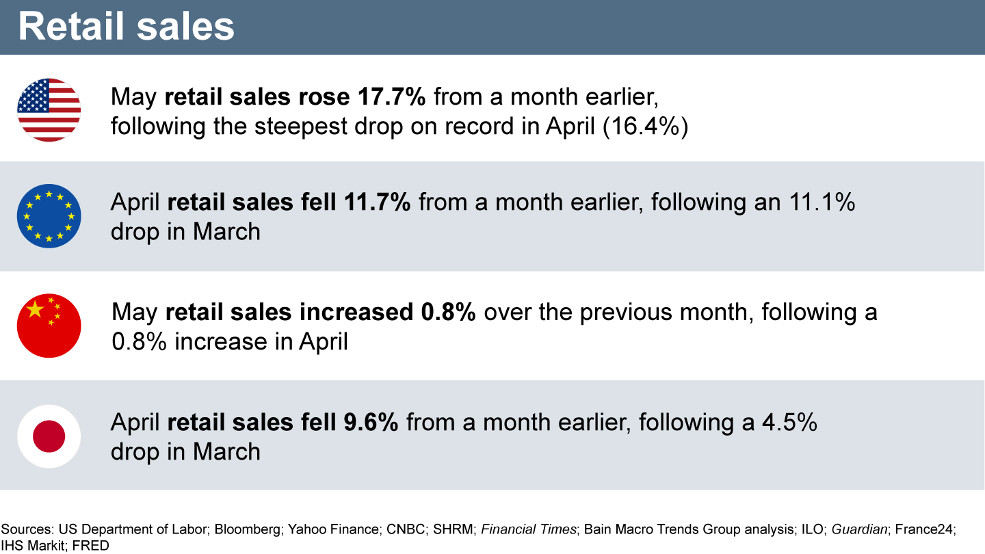Open Bain Macro Trends Group analysis source
This screenshot has width=985, height=554.
pos(684,529)
